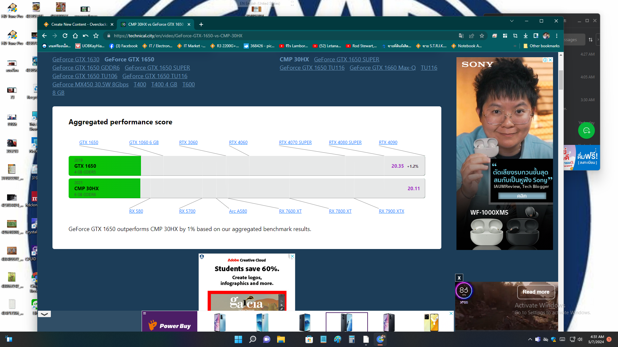
Task: Click the star icon left of address bar
Action: click(96, 36)
